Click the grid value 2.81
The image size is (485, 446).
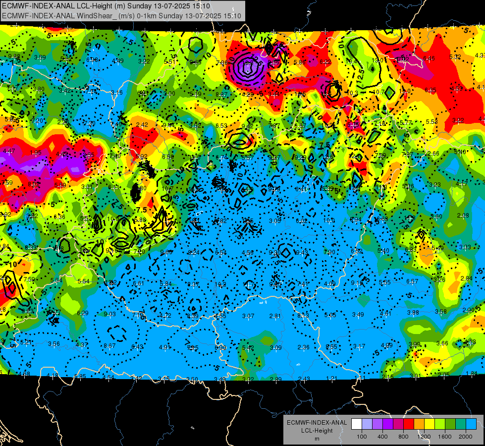click(275, 316)
